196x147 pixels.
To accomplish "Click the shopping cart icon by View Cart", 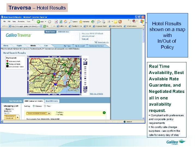I will coord(96,42).
